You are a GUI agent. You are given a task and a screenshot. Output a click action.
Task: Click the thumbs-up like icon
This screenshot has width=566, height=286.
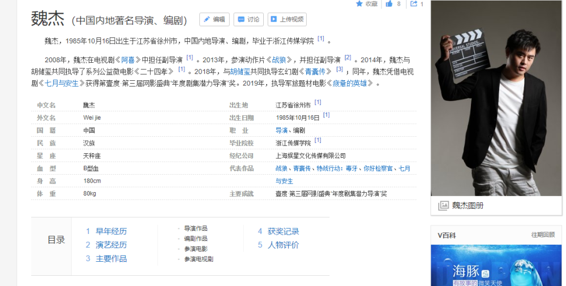point(389,3)
